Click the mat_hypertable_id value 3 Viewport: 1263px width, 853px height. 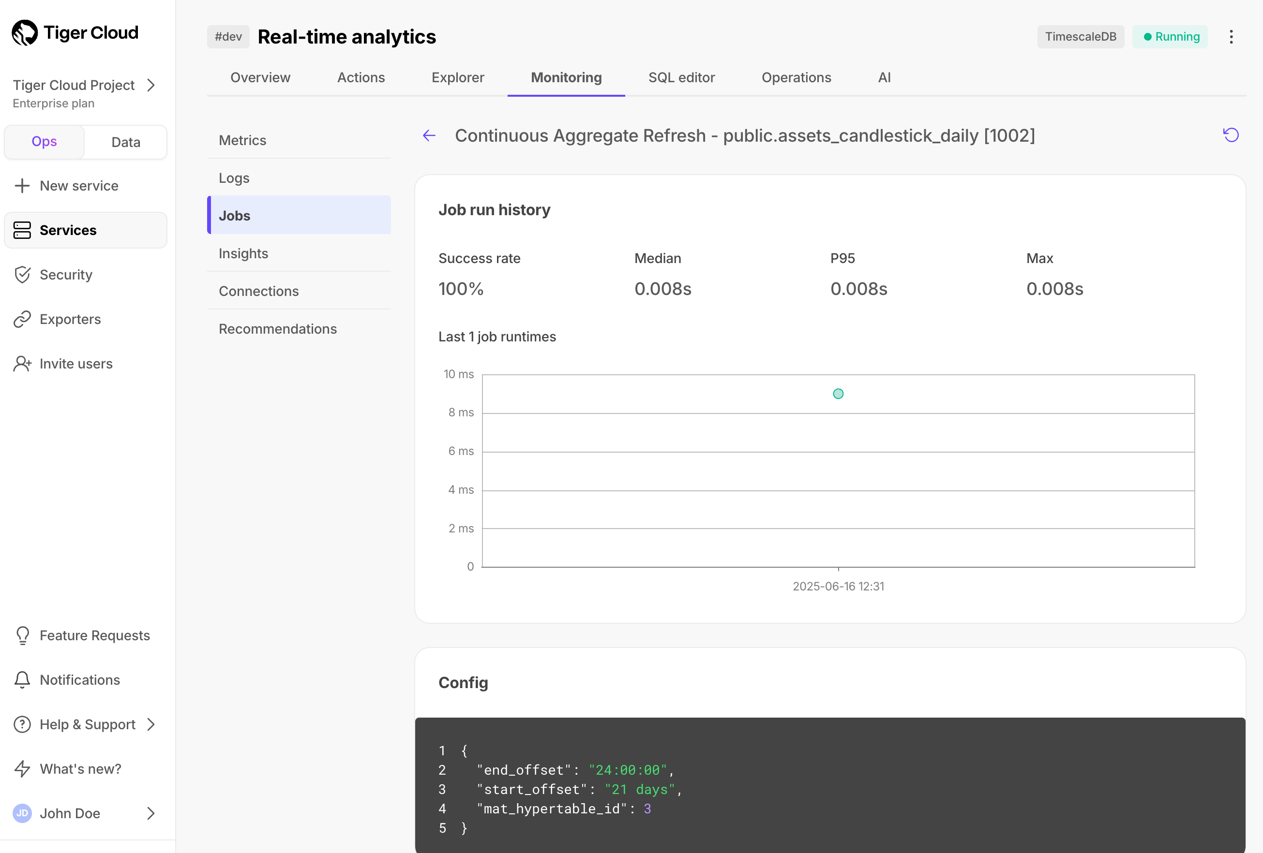(647, 809)
